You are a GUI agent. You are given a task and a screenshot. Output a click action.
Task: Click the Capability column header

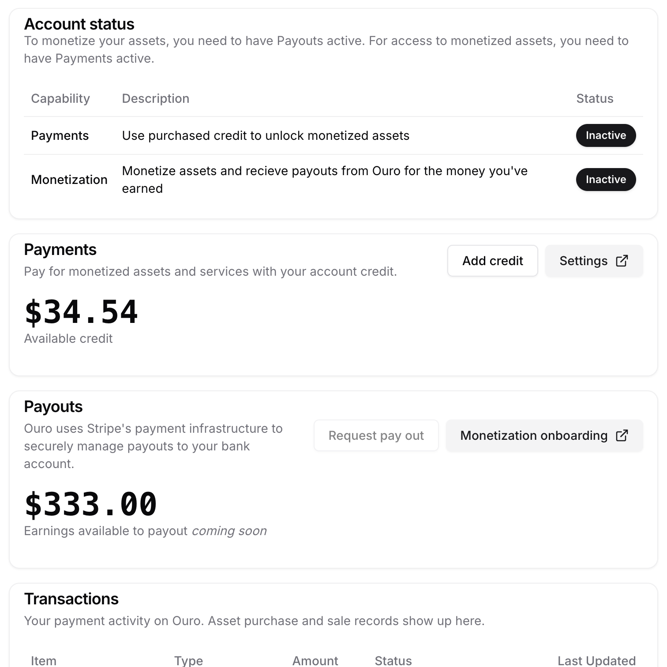click(60, 98)
